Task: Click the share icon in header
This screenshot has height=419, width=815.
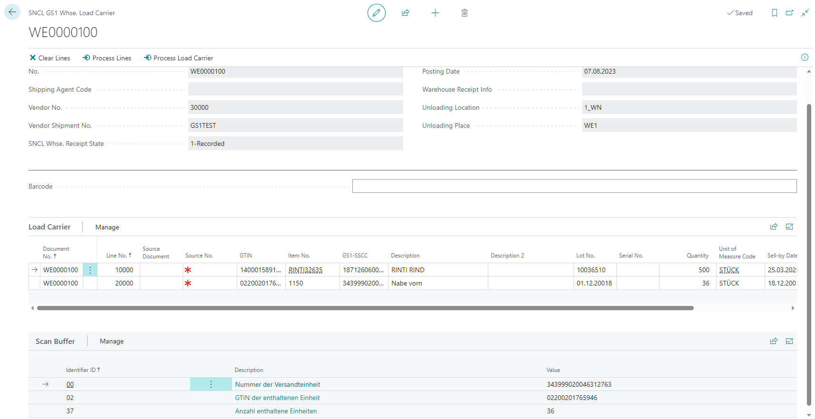Action: click(406, 13)
